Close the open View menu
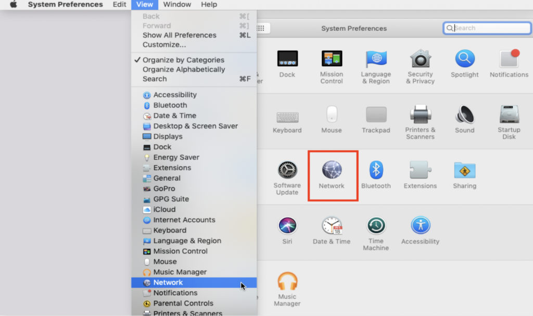The image size is (533, 316). [x=145, y=4]
